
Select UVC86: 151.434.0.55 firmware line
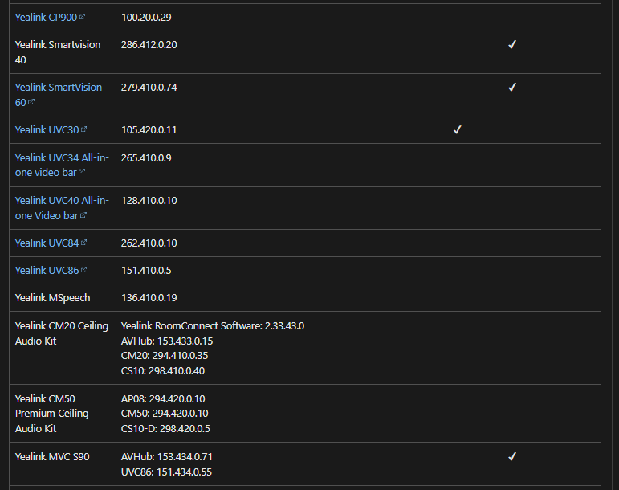(166, 472)
